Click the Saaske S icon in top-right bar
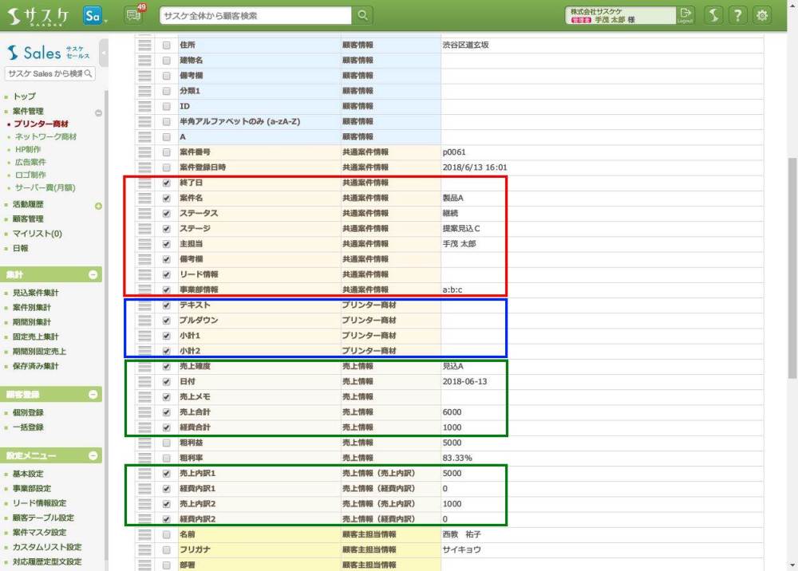The image size is (798, 571). (714, 15)
